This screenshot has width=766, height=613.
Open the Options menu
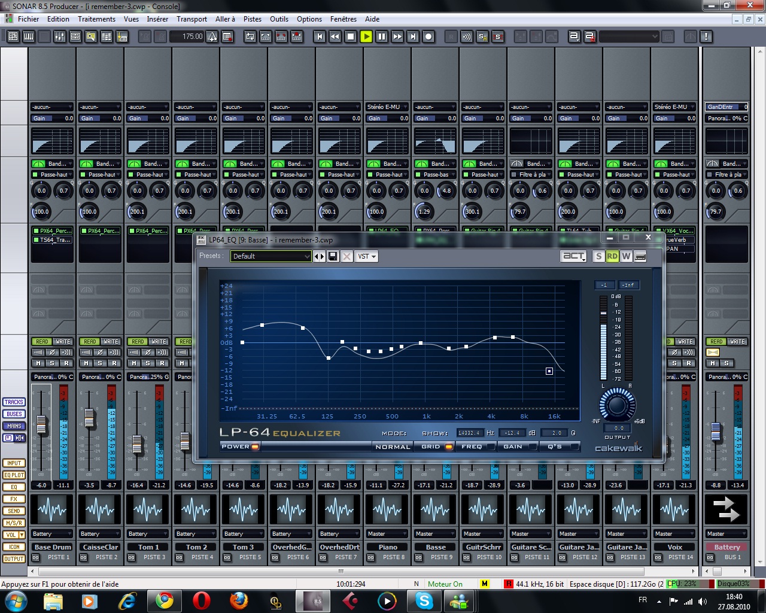(x=309, y=19)
